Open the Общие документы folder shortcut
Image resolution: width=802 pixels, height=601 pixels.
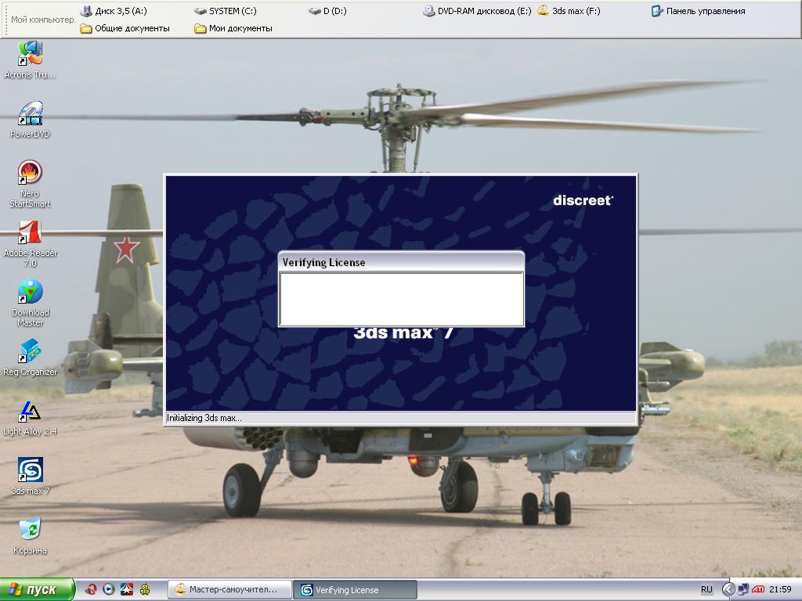tap(125, 28)
